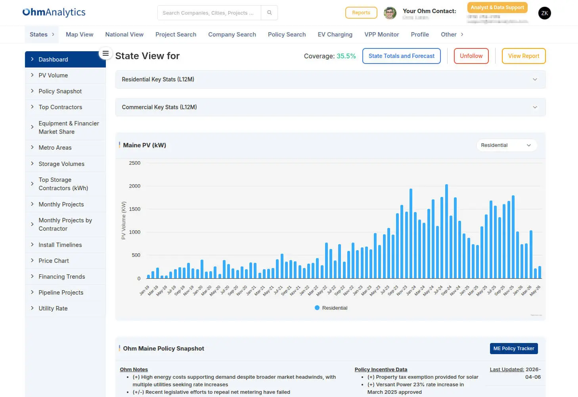Open the ZK user avatar menu
The width and height of the screenshot is (578, 397).
click(545, 13)
